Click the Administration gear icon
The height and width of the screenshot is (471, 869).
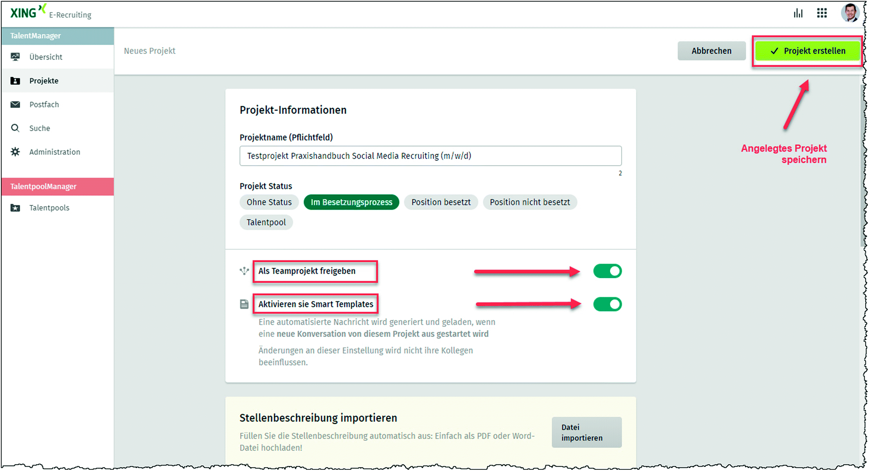(x=15, y=152)
